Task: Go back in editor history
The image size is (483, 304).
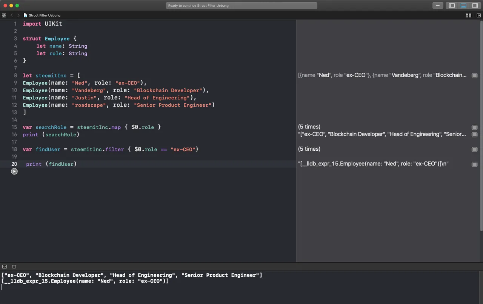Action: (11, 15)
